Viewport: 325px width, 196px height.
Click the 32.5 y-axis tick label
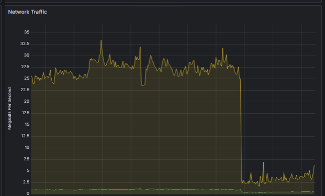[x=25, y=44]
